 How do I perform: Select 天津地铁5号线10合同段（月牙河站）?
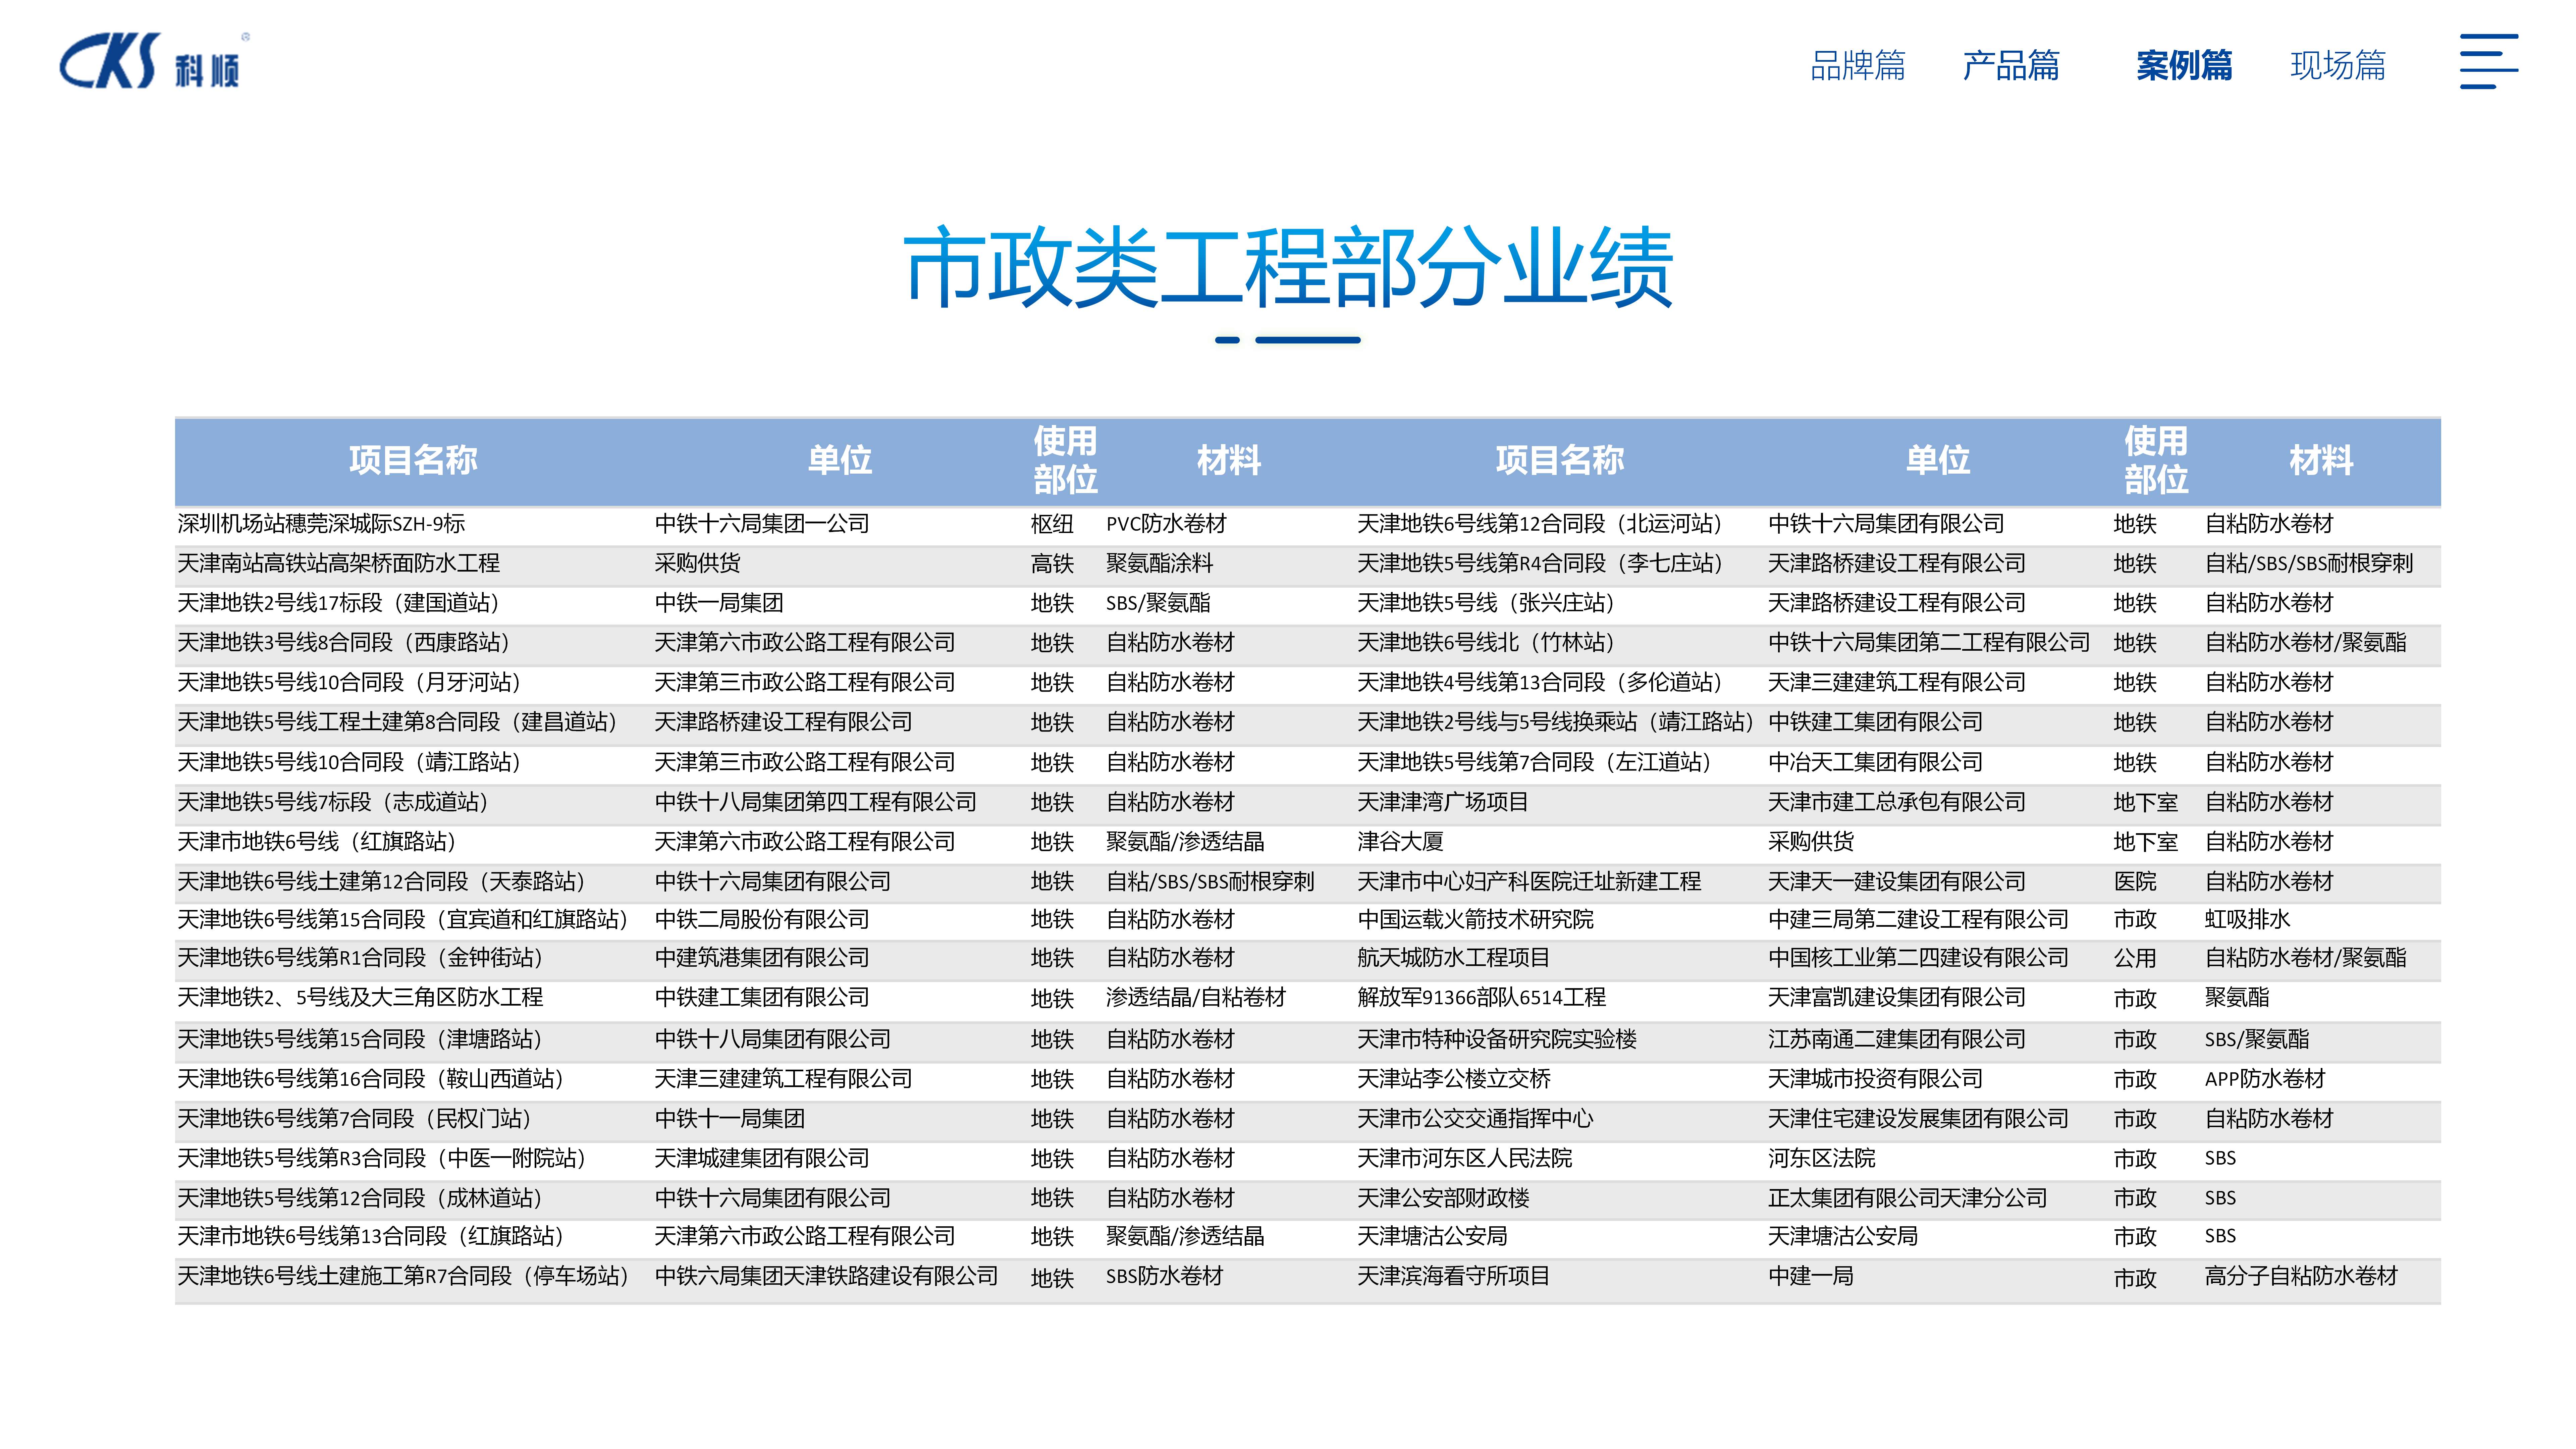click(349, 683)
